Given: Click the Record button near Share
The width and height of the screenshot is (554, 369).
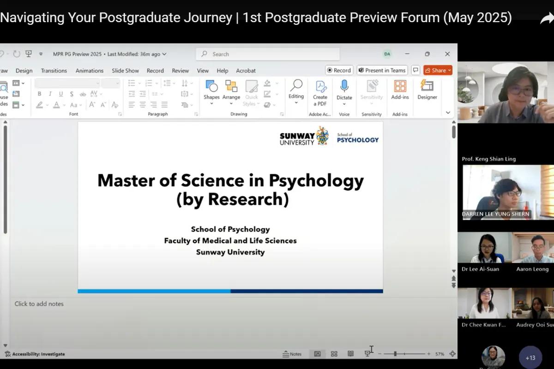Looking at the screenshot, I should tap(339, 70).
